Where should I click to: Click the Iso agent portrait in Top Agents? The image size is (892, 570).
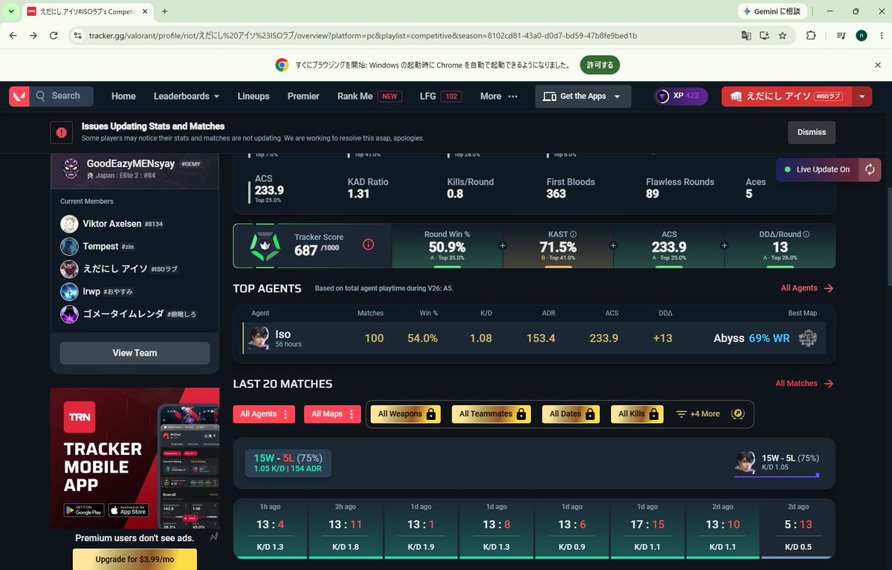point(259,338)
